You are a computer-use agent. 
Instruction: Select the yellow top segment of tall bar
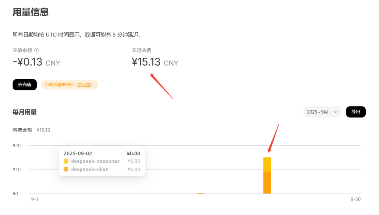tap(267, 164)
